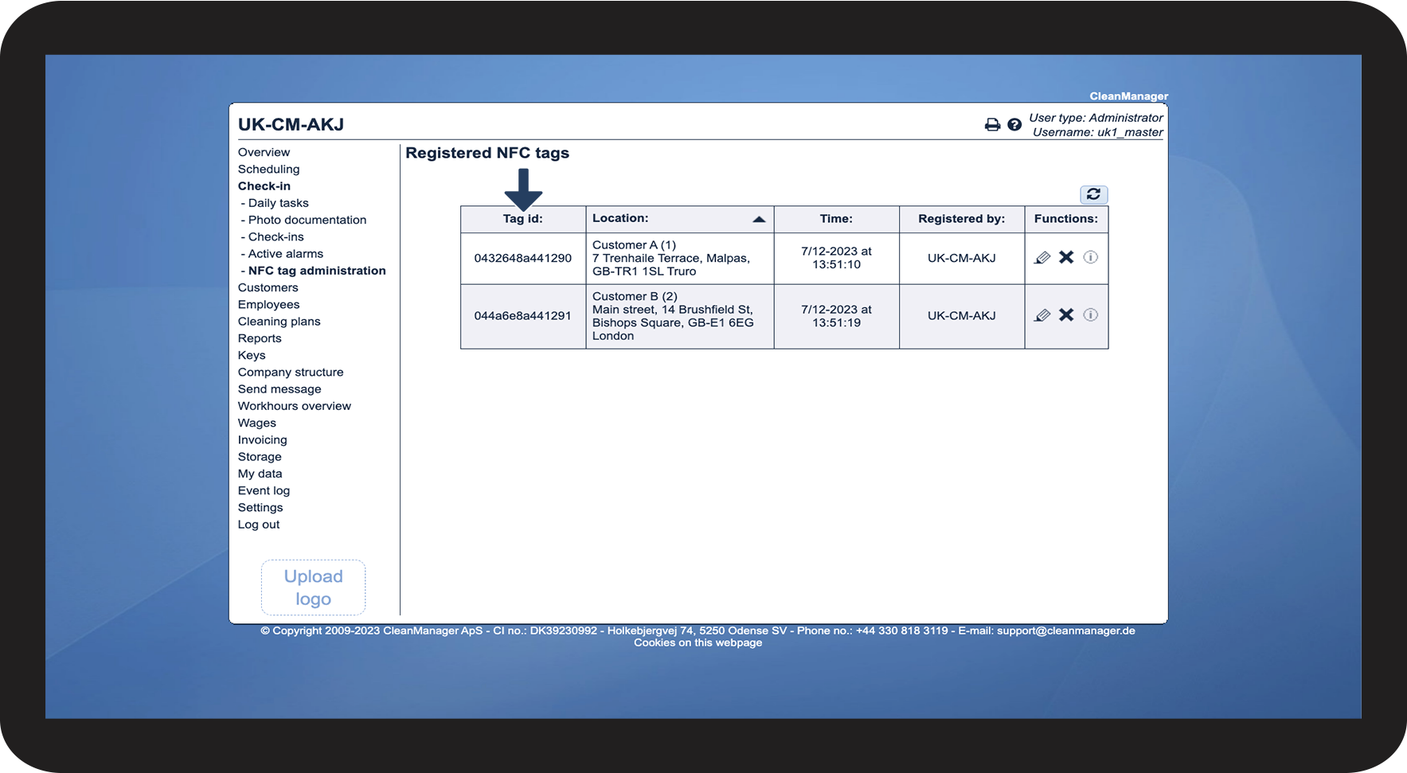Delete NFC tag 0432648a441290
Screen dimensions: 1407x773
click(1066, 257)
